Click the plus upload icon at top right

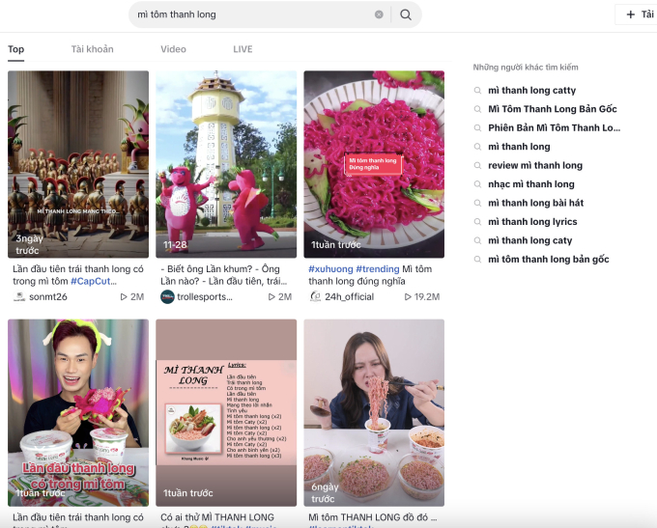click(x=630, y=14)
